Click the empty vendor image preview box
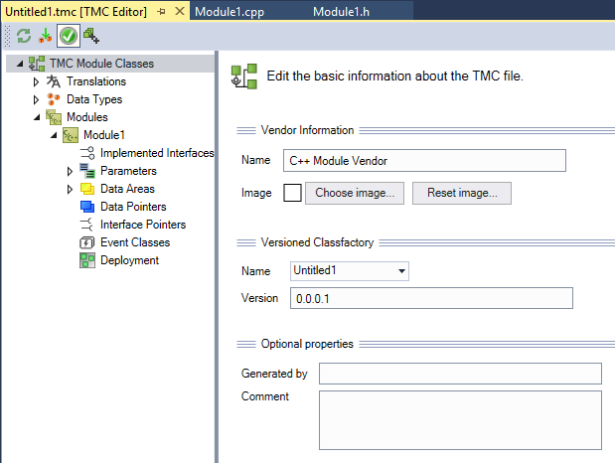The width and height of the screenshot is (615, 463). tap(292, 193)
